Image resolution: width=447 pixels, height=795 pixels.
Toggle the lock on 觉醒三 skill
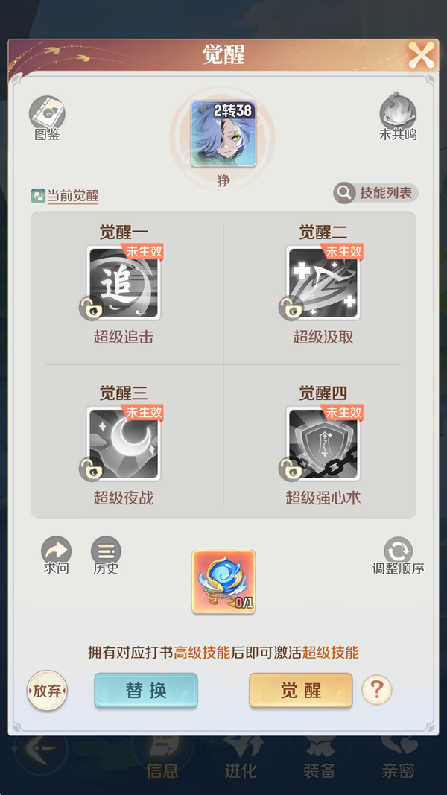point(91,469)
